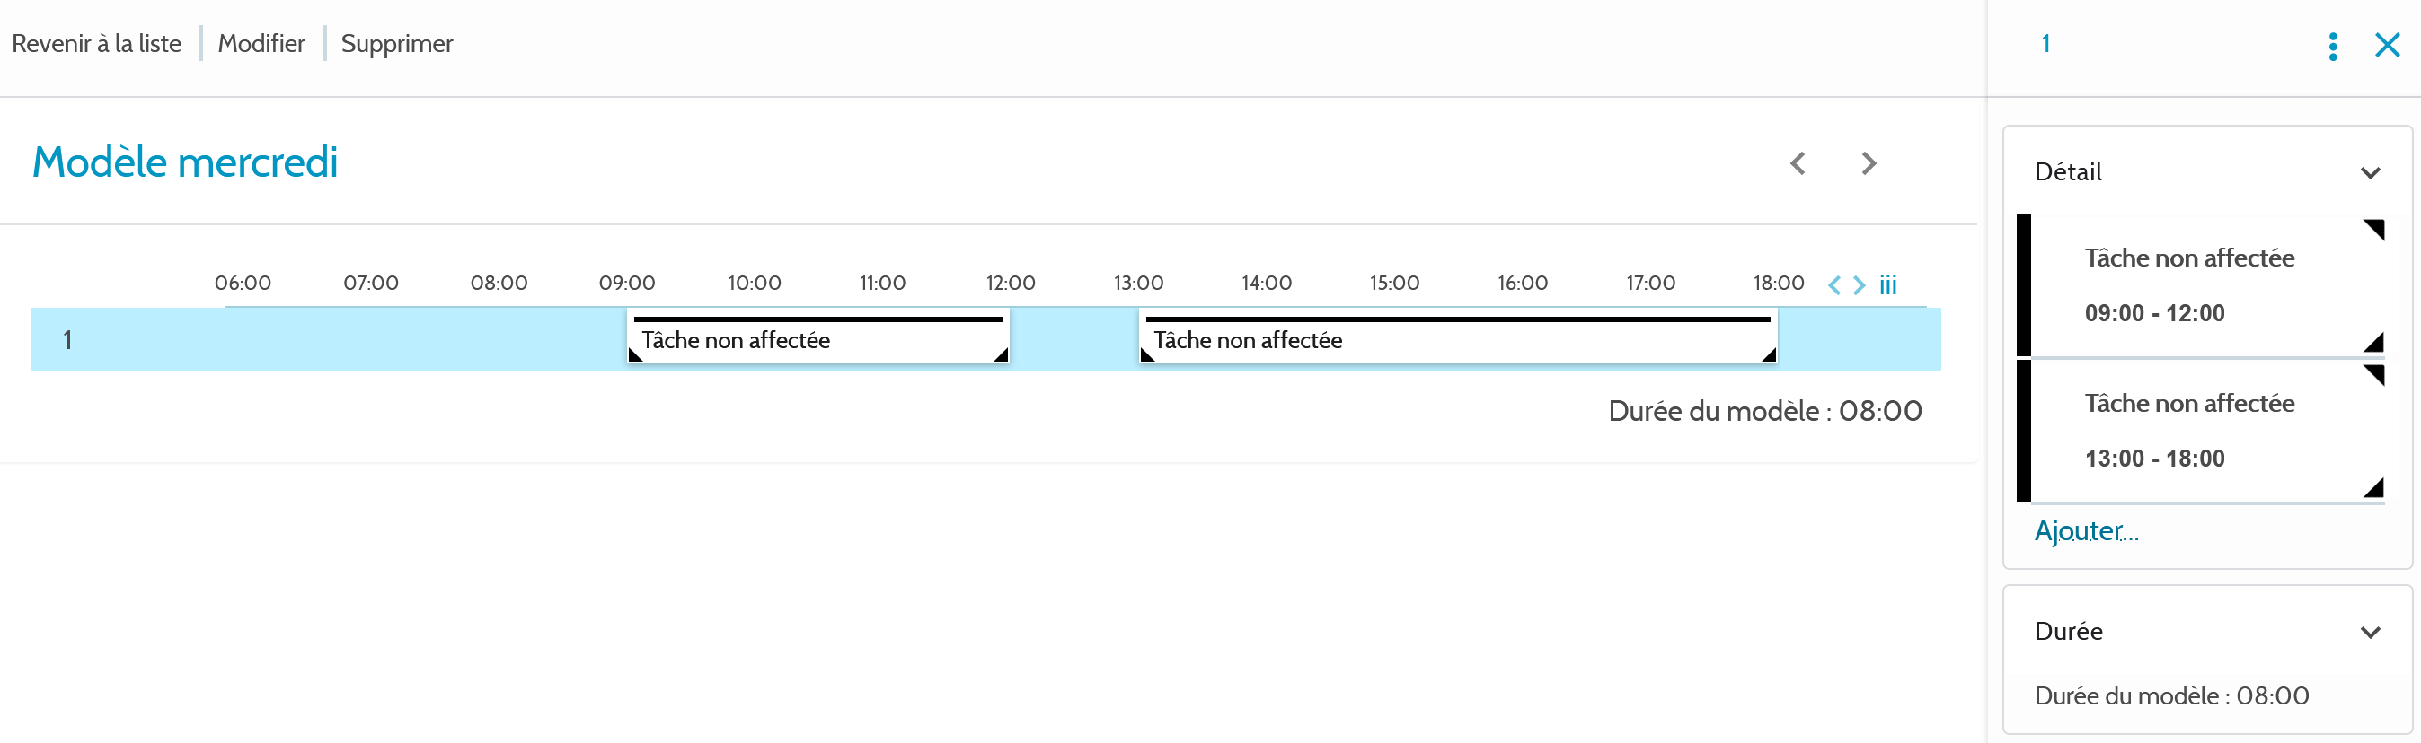
Task: Select the 09:00 - 12:00 detail card
Action: [2199, 285]
